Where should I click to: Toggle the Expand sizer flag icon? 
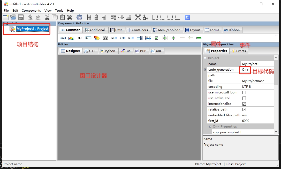(138, 17)
